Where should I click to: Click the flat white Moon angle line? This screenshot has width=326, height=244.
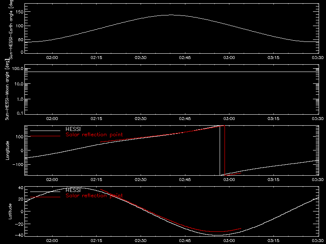click(x=172, y=72)
